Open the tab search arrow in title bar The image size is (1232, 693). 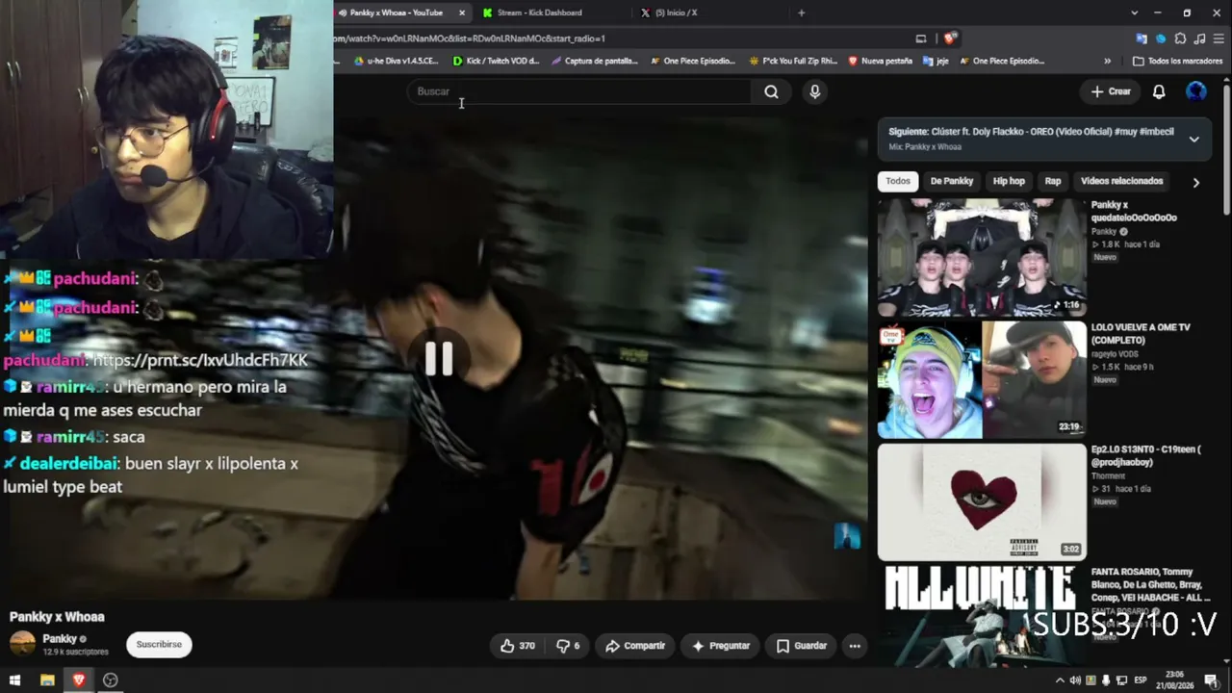tap(1134, 13)
